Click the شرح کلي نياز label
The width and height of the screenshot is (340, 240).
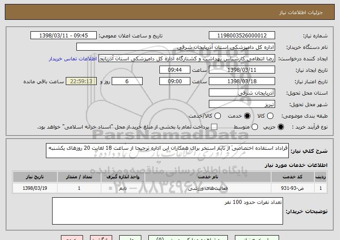309,151
